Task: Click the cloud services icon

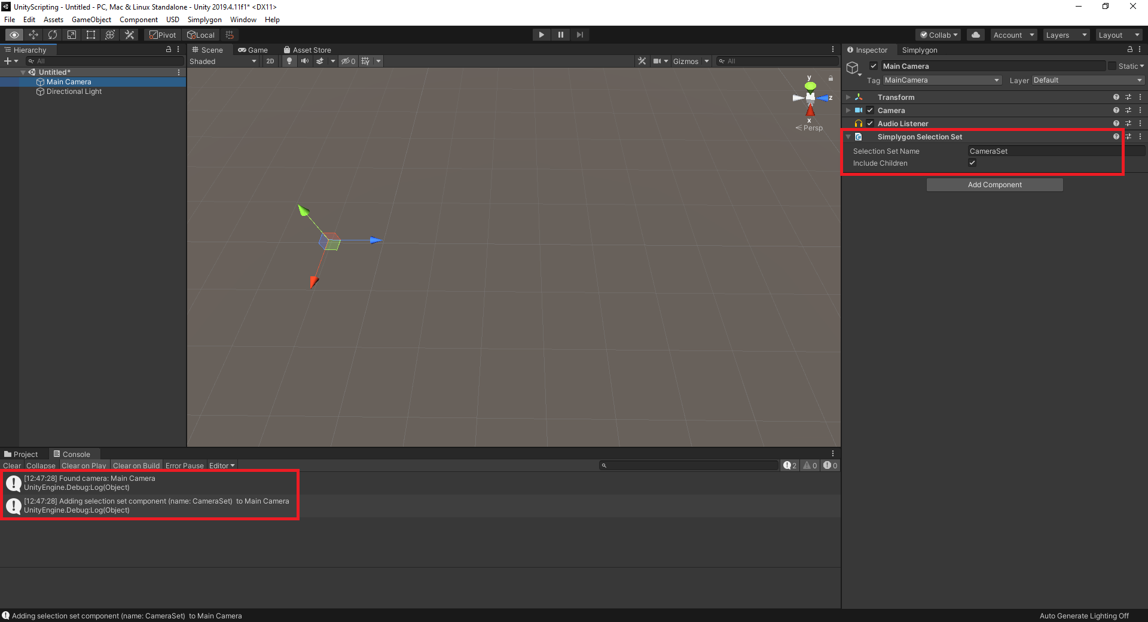Action: coord(976,35)
